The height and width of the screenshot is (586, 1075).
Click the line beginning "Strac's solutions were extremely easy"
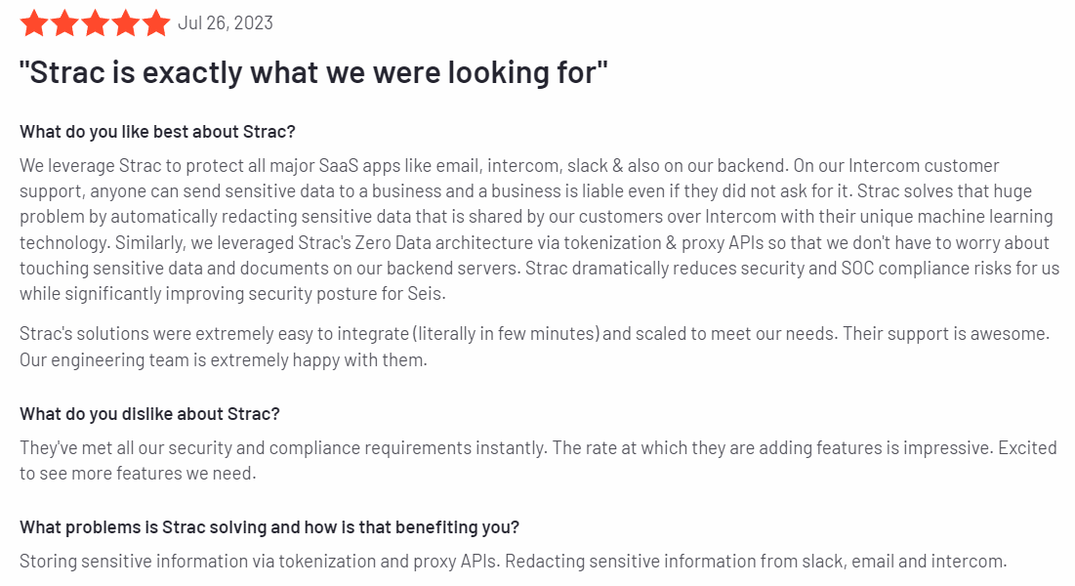point(534,334)
